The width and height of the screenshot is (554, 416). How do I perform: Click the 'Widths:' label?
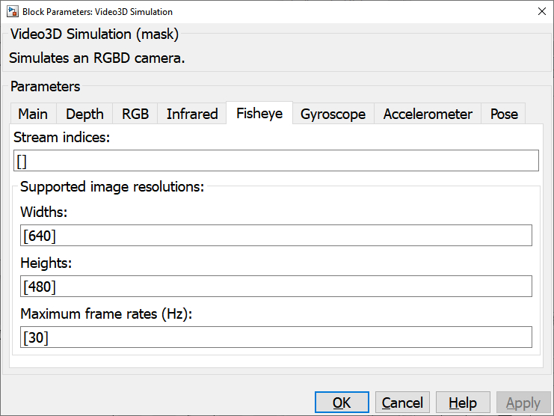(x=44, y=212)
